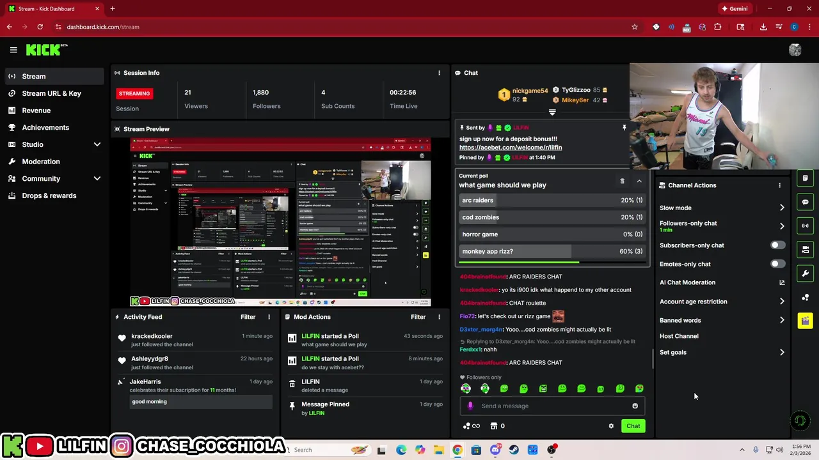Open the emoji picker in the chat input
819x460 pixels.
635,406
